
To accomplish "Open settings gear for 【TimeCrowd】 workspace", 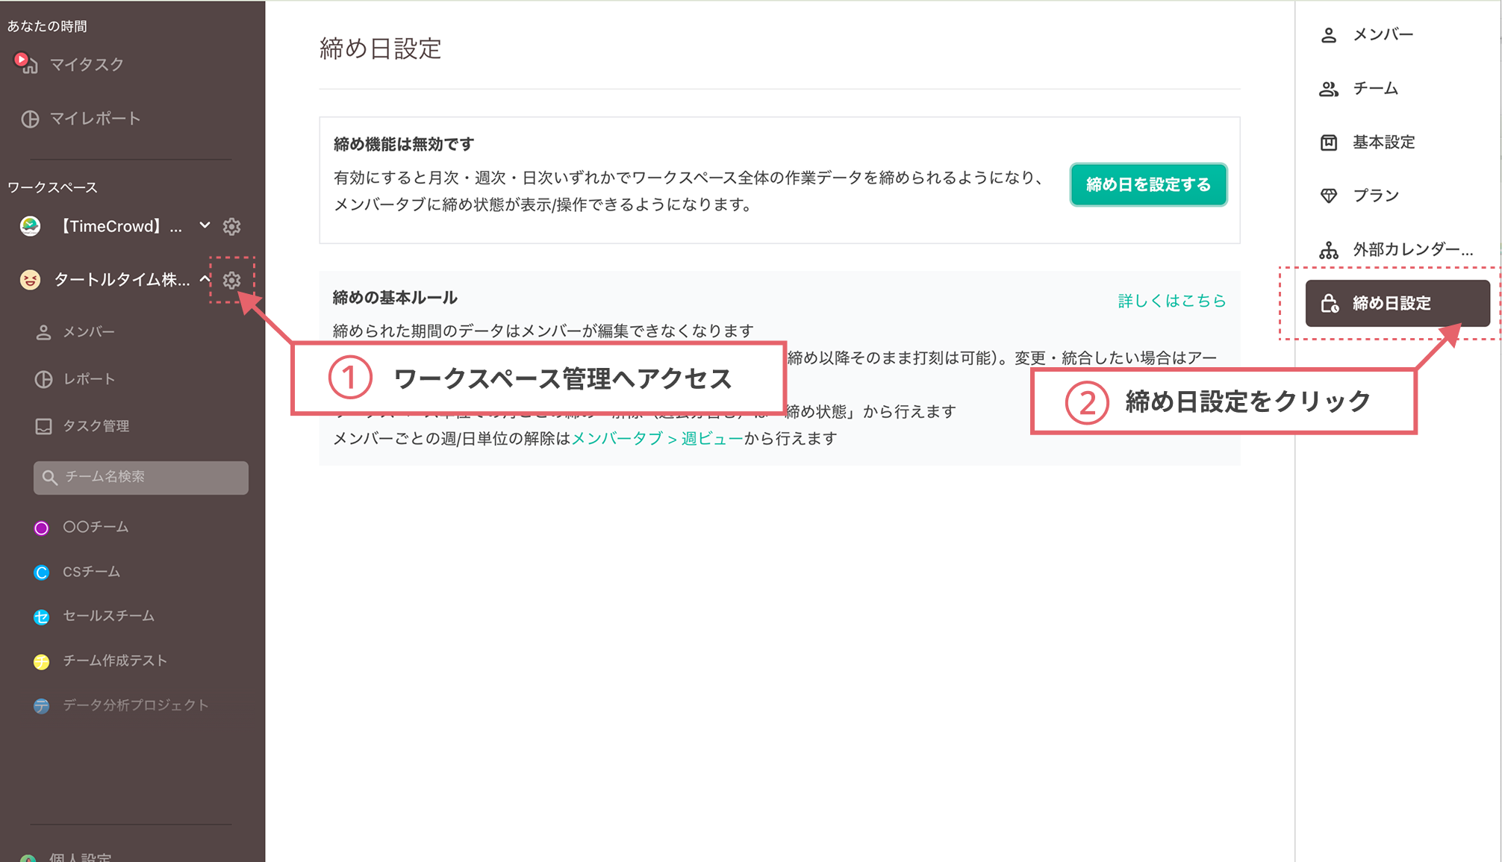I will pyautogui.click(x=232, y=227).
